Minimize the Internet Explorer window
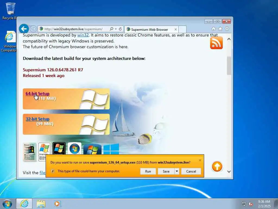The height and width of the screenshot is (209, 278). click(x=208, y=21)
